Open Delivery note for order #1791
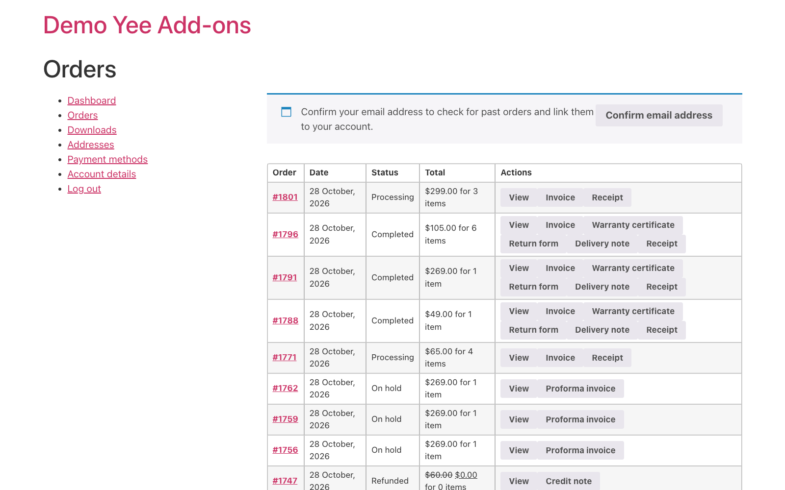The height and width of the screenshot is (490, 785). tap(602, 287)
